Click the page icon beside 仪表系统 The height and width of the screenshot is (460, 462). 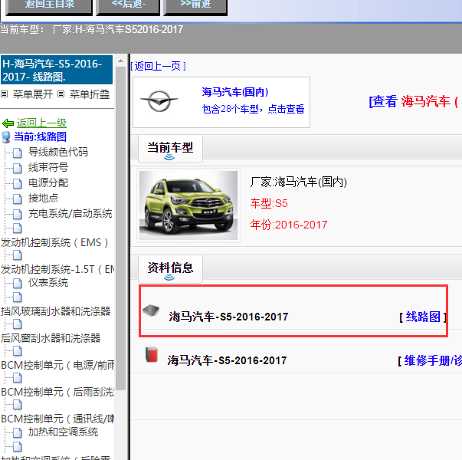pyautogui.click(x=18, y=284)
